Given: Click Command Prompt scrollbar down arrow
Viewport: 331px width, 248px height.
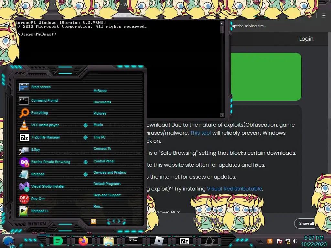Looking at the screenshot, I should tap(222, 115).
